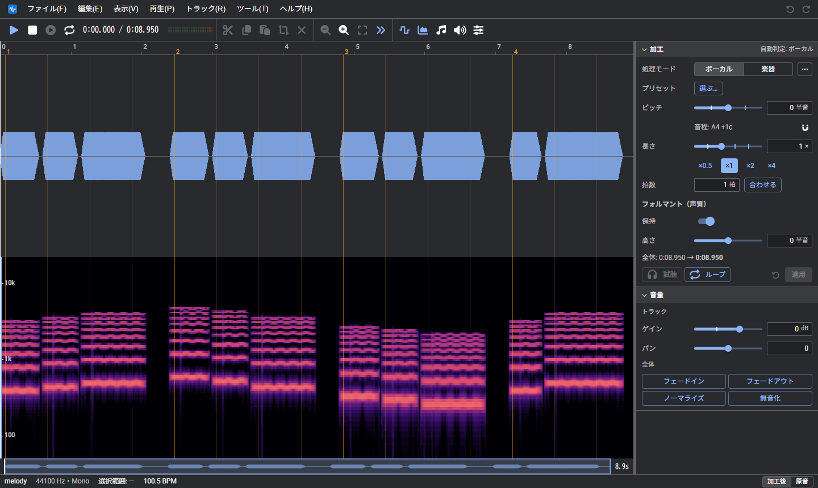This screenshot has height=488, width=818.
Task: Click the zoom out magnifier icon
Action: pyautogui.click(x=325, y=30)
